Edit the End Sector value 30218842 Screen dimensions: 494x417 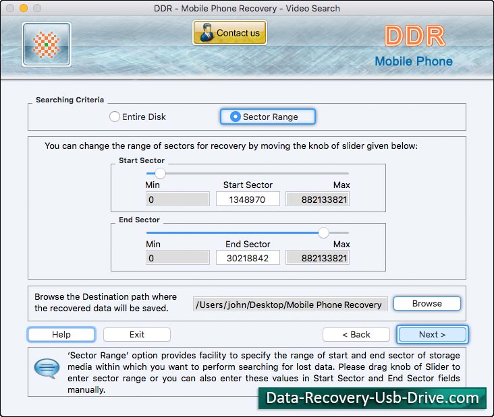(248, 258)
